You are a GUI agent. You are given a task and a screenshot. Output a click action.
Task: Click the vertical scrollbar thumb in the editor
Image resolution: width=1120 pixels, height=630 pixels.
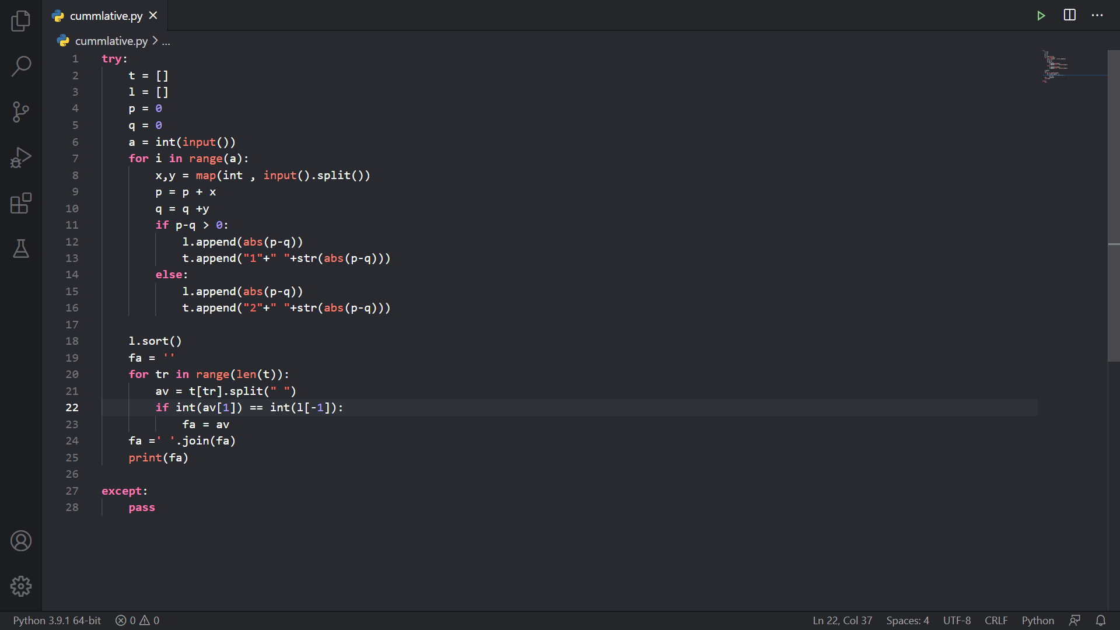(x=1113, y=204)
